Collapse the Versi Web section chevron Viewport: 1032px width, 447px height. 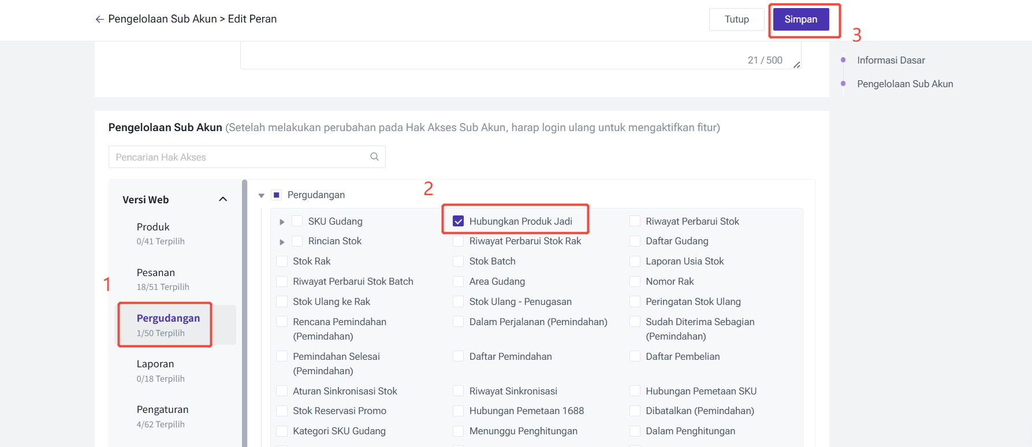point(223,199)
